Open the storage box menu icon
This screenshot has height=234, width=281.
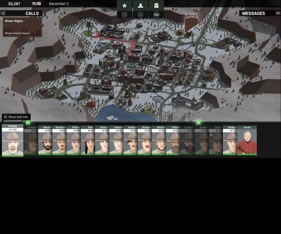coord(156,6)
